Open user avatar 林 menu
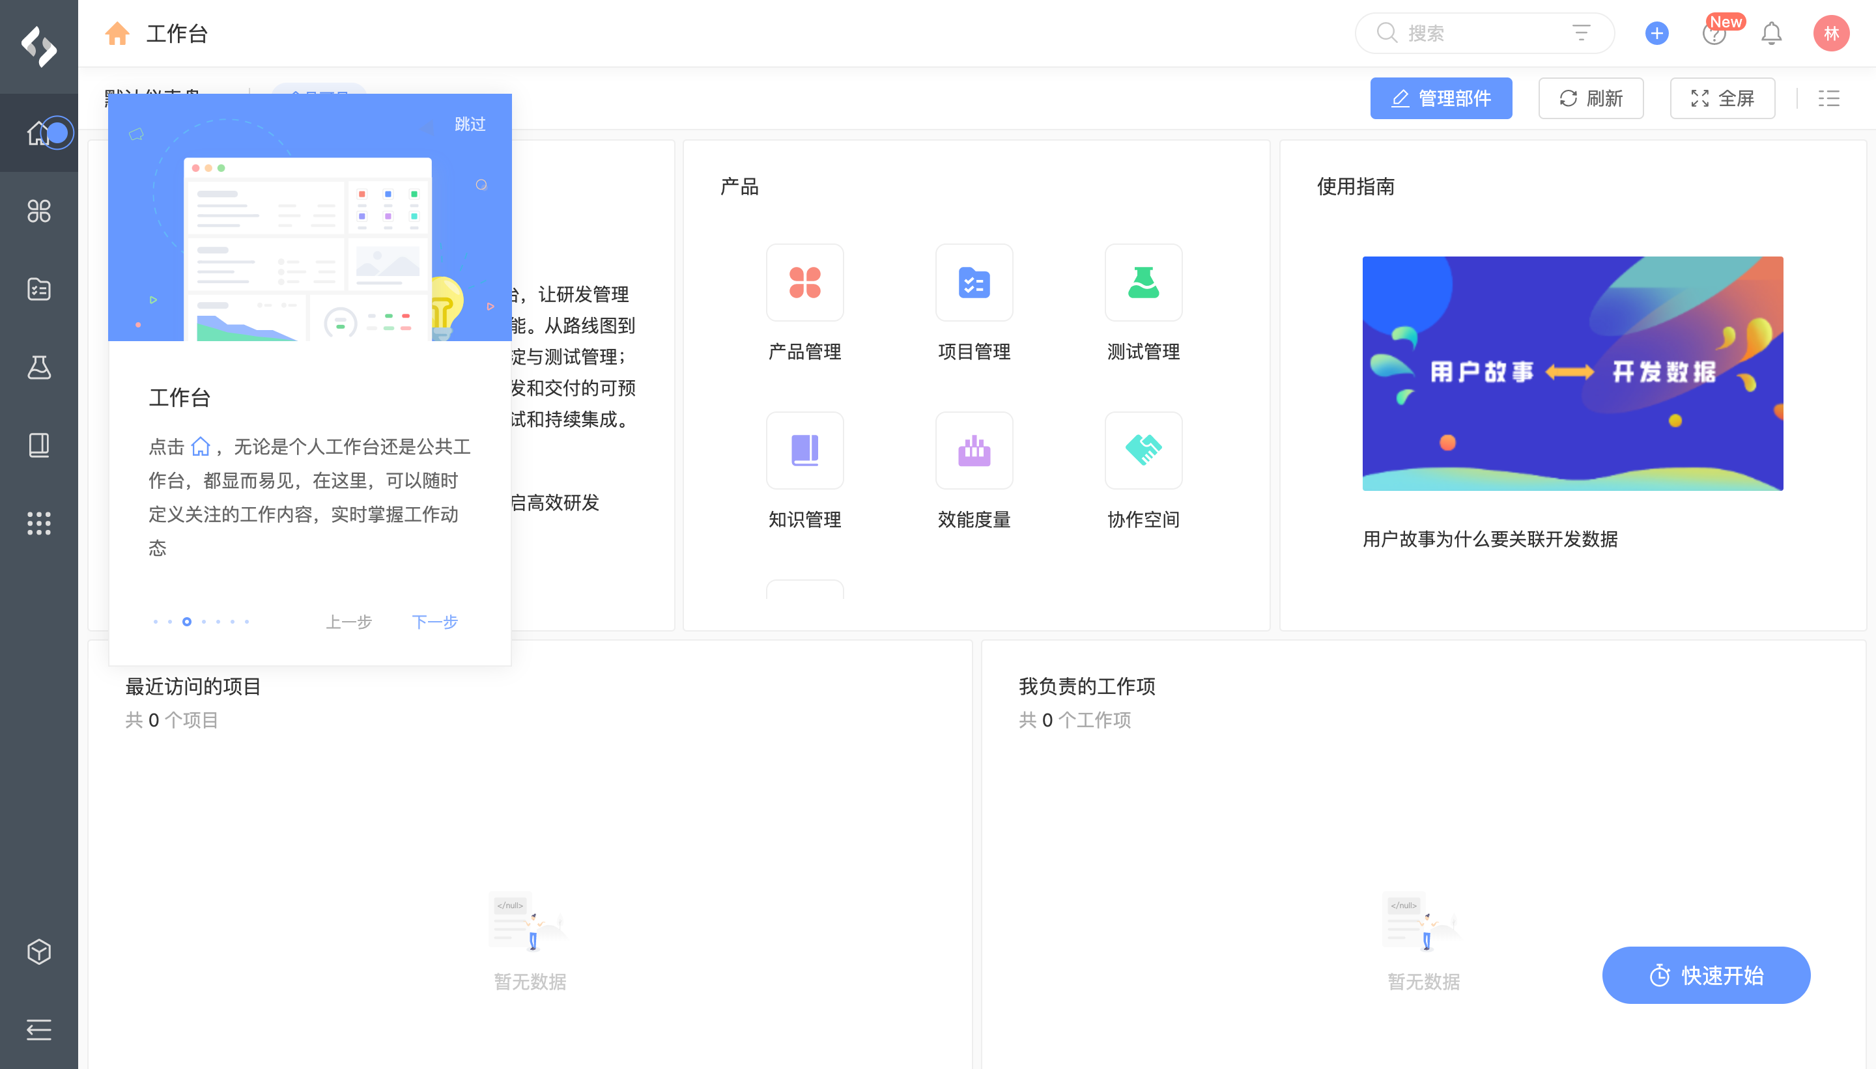The width and height of the screenshot is (1876, 1069). pyautogui.click(x=1830, y=33)
